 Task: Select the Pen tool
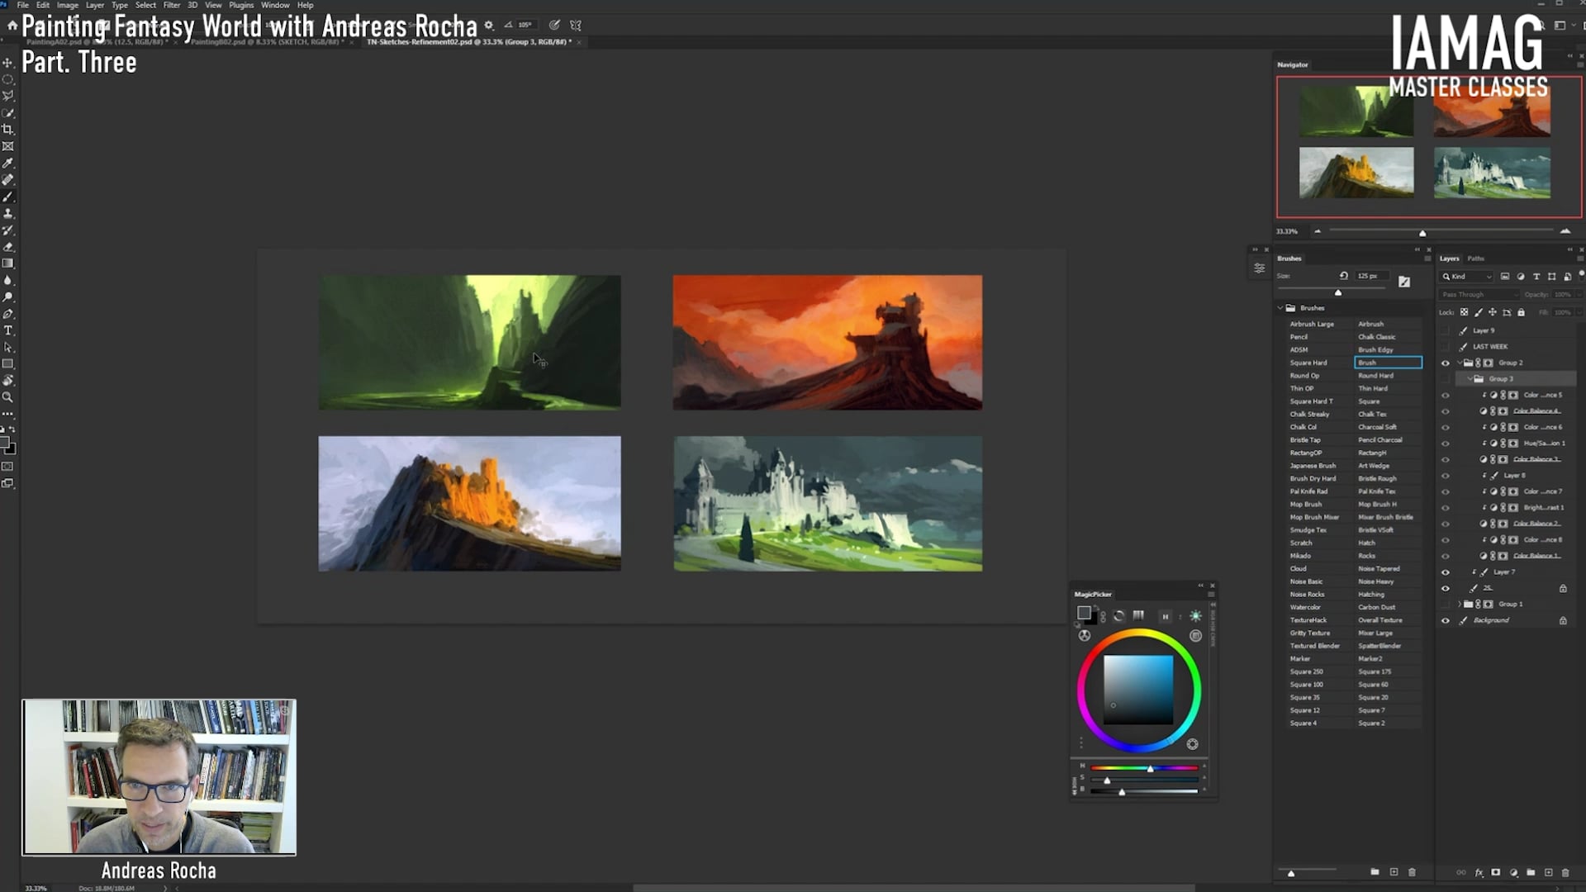point(8,314)
